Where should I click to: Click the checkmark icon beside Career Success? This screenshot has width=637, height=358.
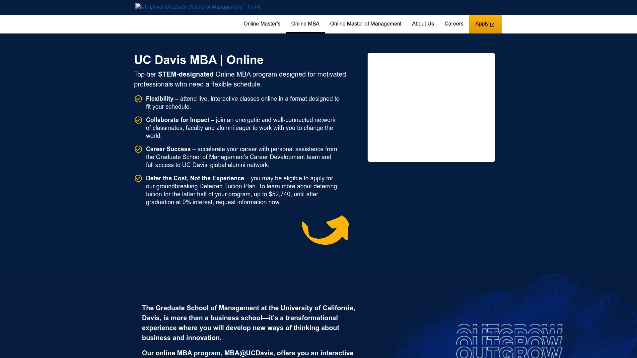[138, 149]
